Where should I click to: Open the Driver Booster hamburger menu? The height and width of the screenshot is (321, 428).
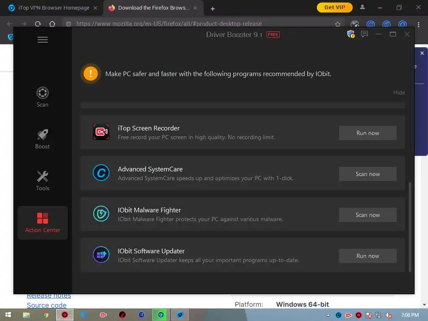[43, 40]
